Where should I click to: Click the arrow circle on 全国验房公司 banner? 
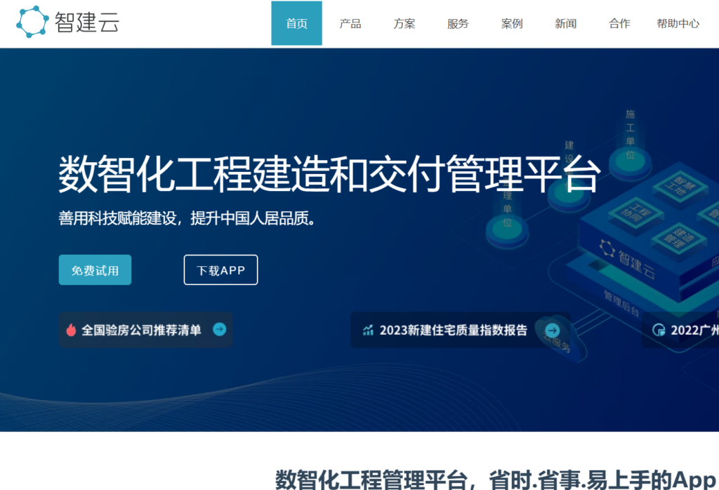[218, 330]
